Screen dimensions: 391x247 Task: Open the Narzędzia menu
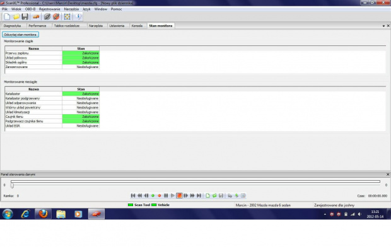coord(71,9)
